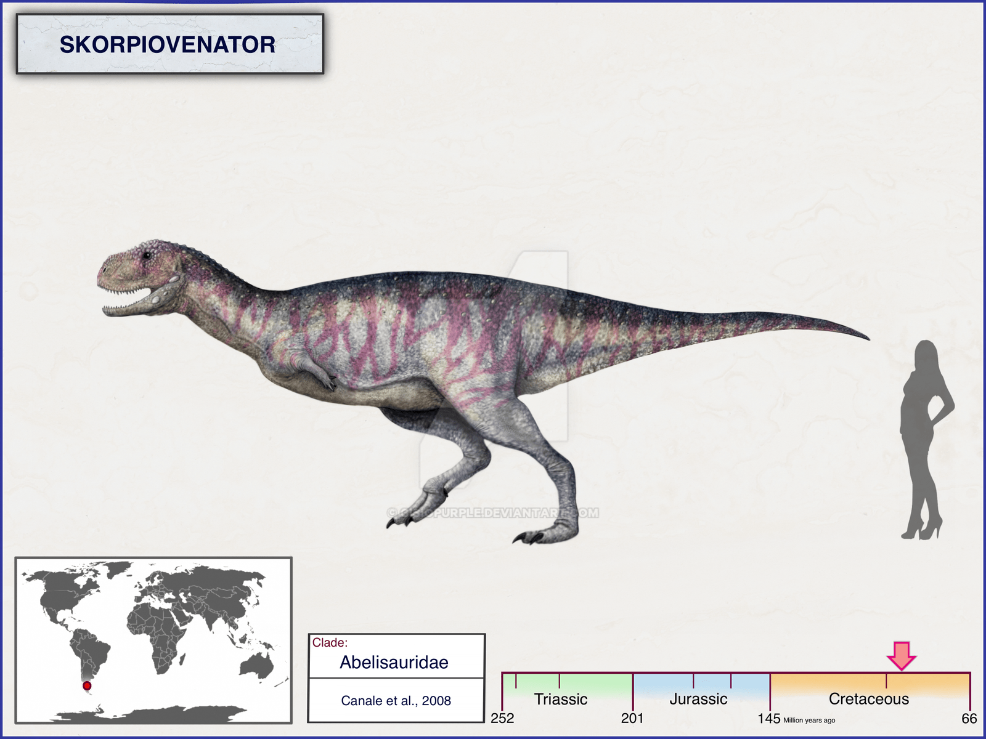Click the Cretaceous period segment
Image resolution: width=986 pixels, height=739 pixels.
point(870,691)
